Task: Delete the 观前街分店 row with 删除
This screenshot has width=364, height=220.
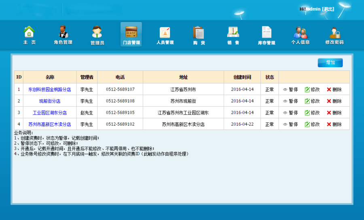Action: pos(334,101)
